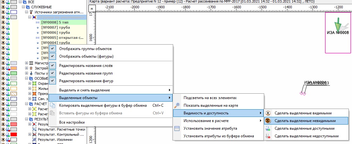Click the 'Make selected accessible' icon
This screenshot has height=144, width=352.
coord(268,128)
